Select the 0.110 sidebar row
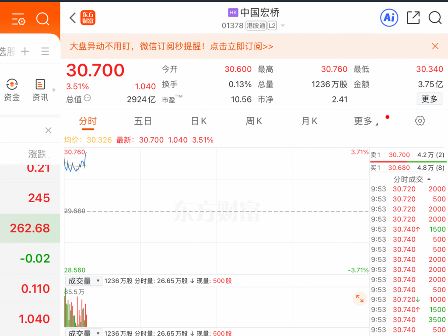Screen dimensions: 448x336 30,289
